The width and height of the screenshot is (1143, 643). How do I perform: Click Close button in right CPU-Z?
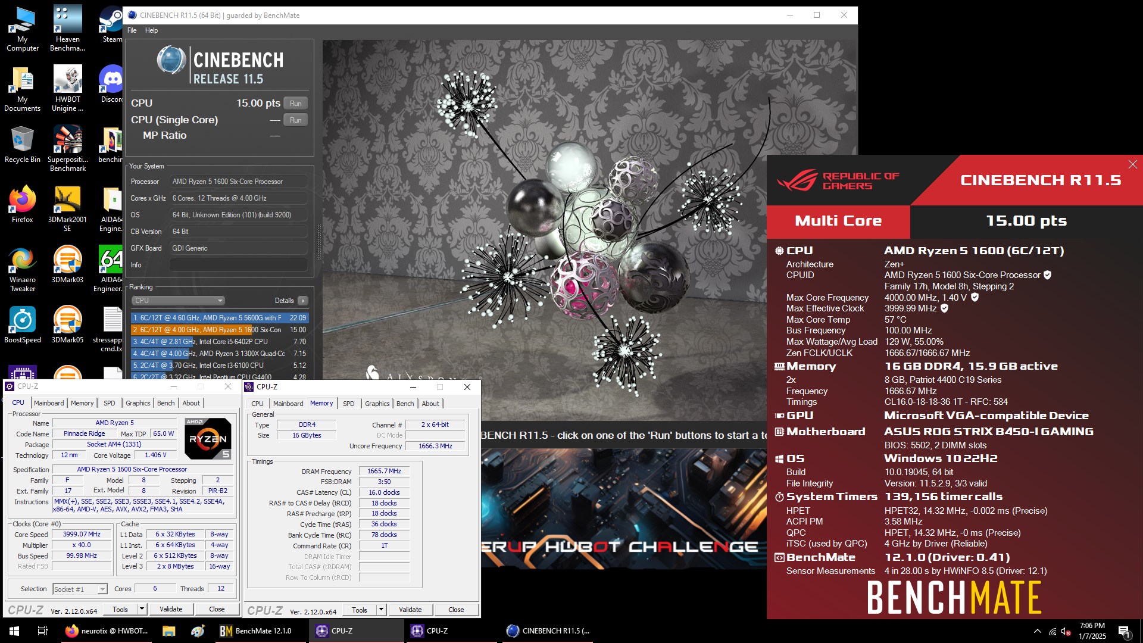coord(456,610)
